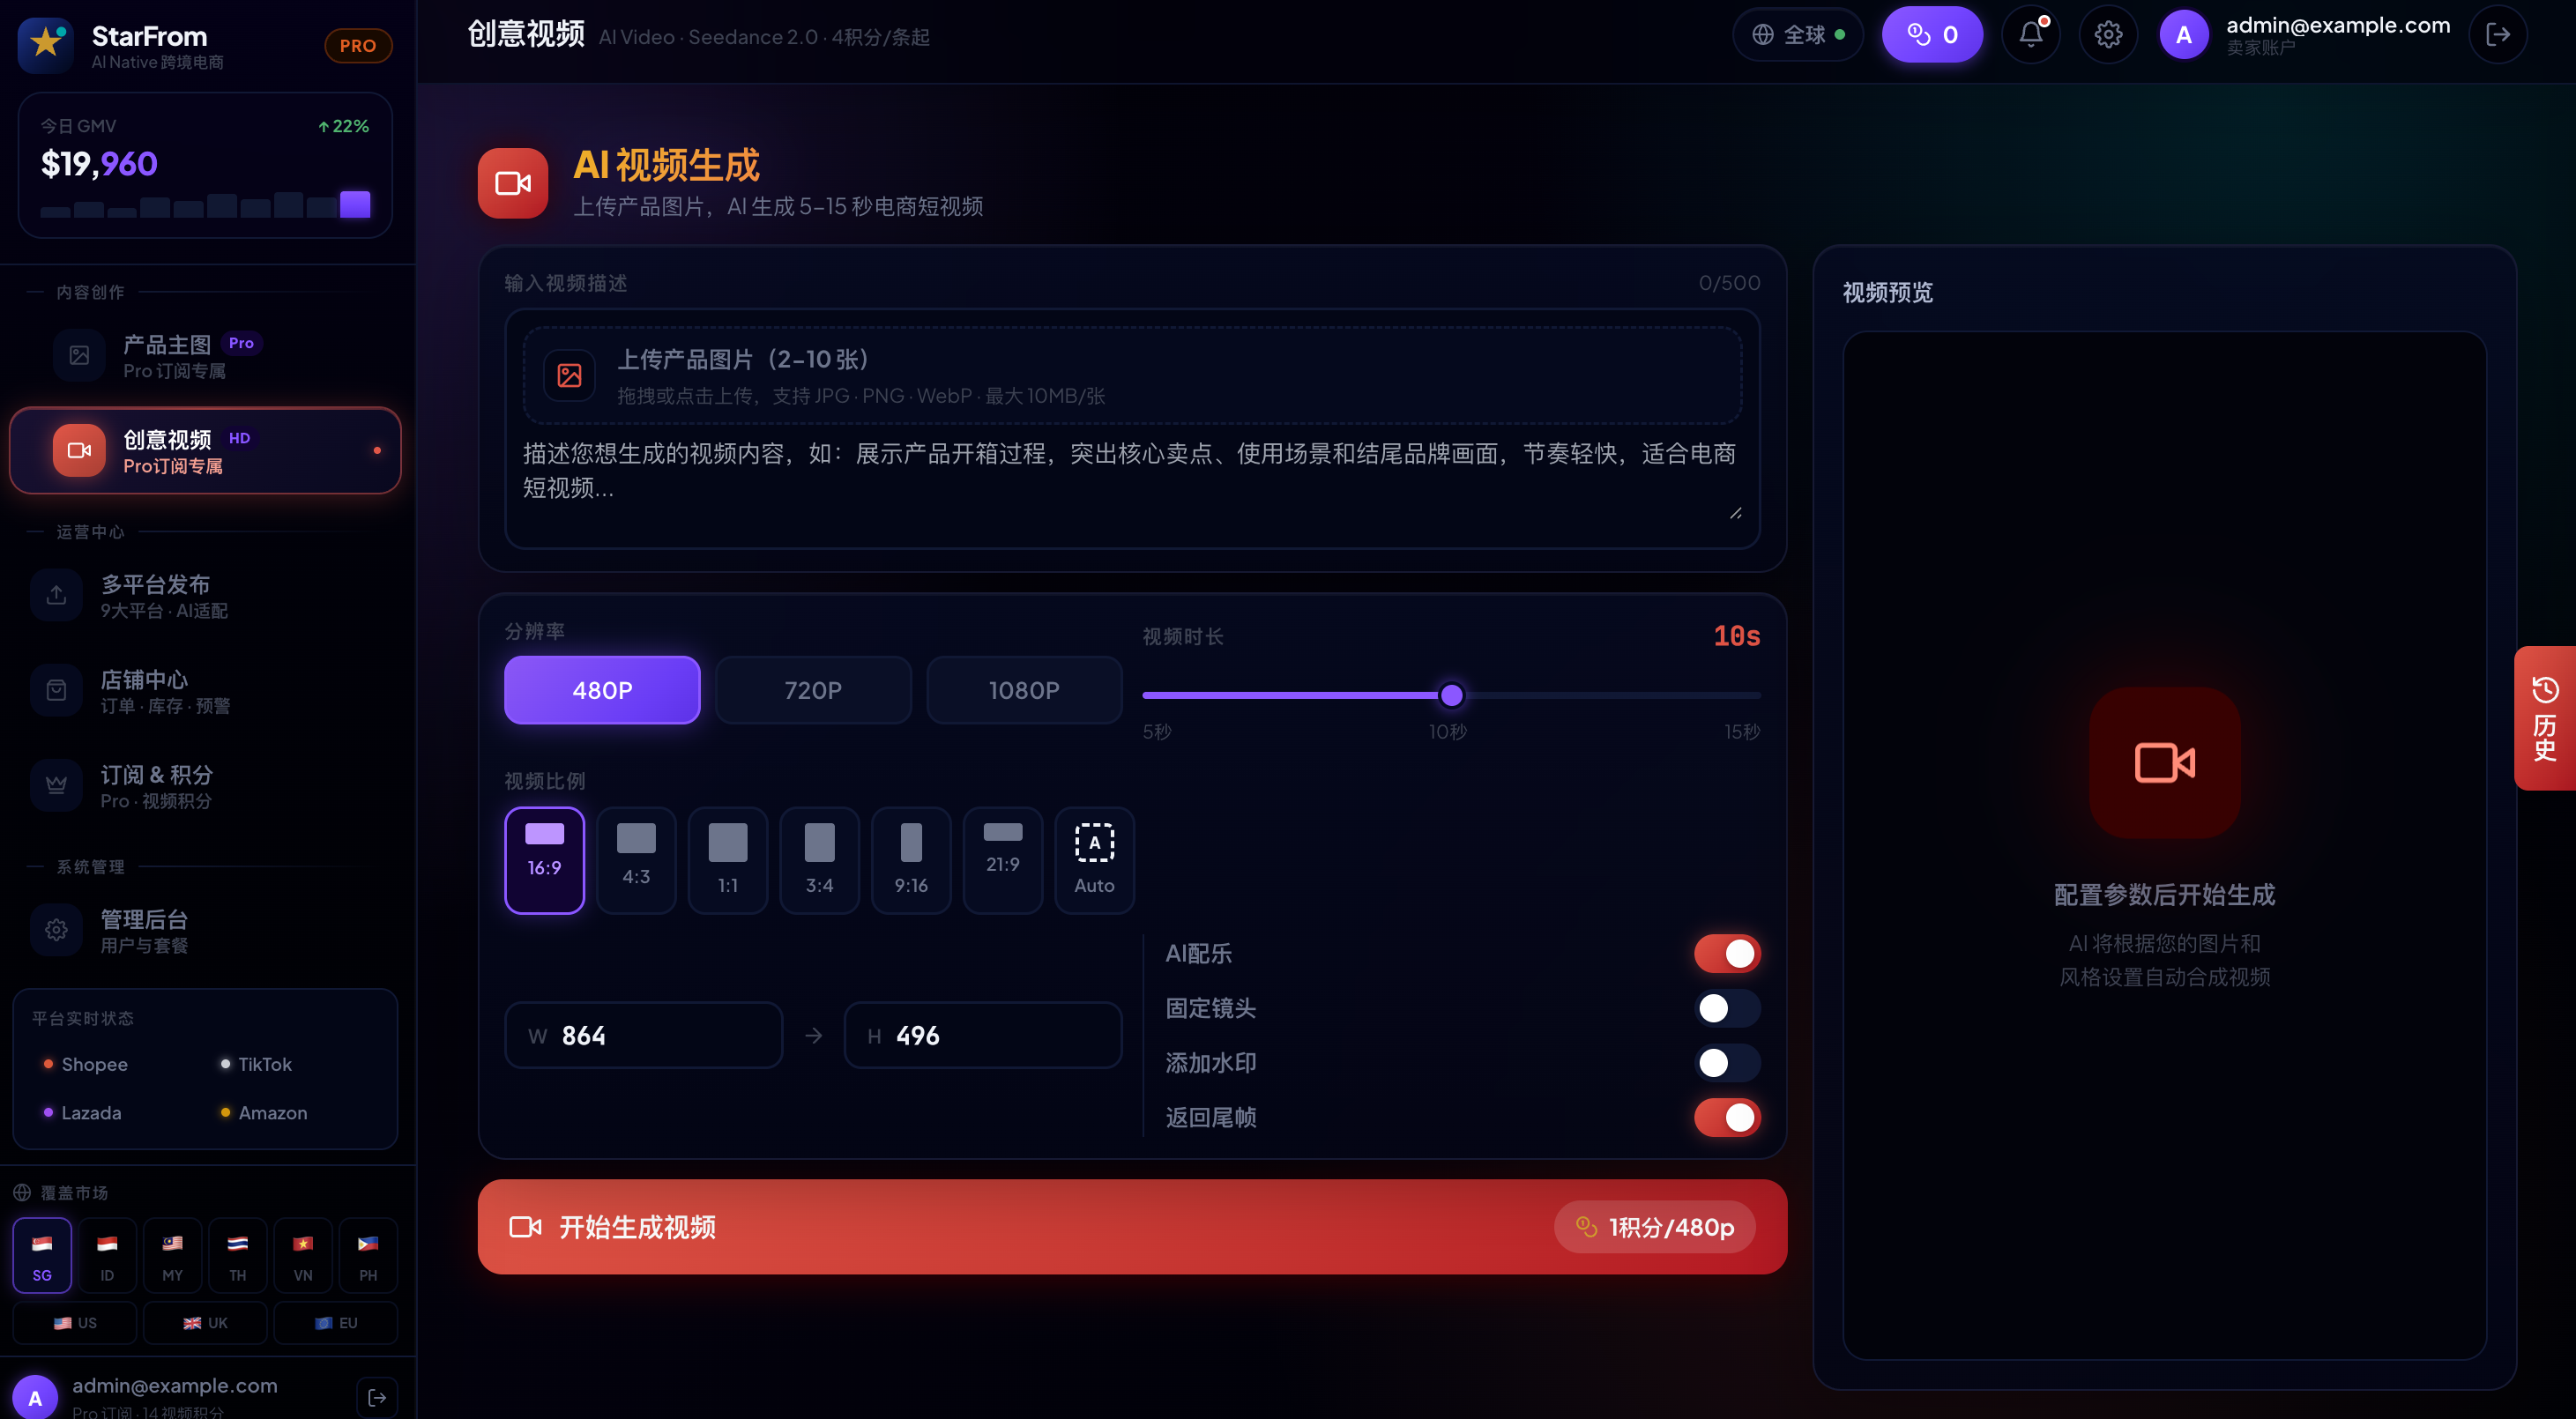Open 多平台发布 in sidebar
Image resolution: width=2576 pixels, height=1419 pixels.
coord(205,595)
